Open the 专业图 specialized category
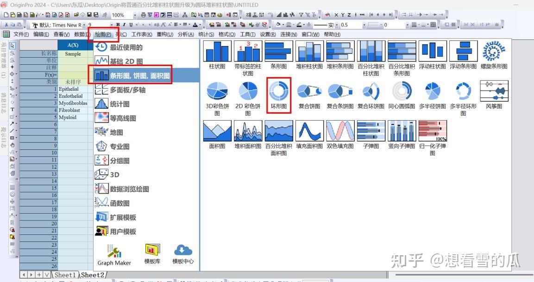The height and width of the screenshot is (282, 534). (x=146, y=147)
